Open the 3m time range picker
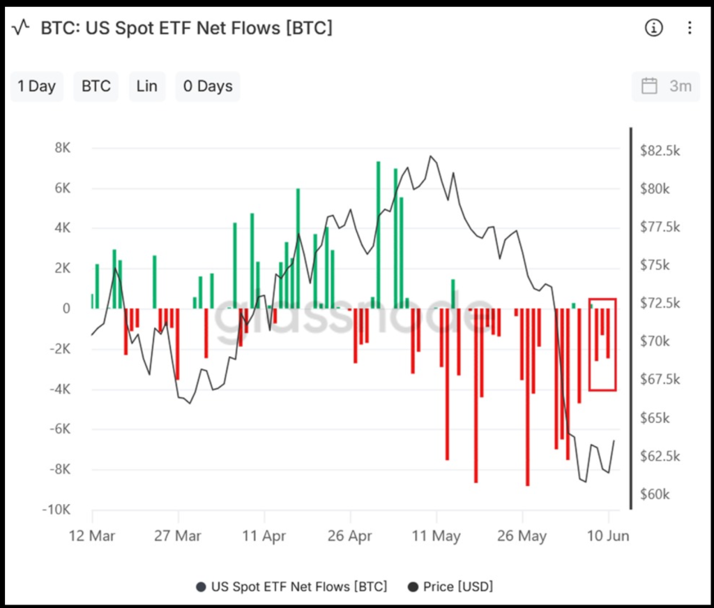 point(666,86)
